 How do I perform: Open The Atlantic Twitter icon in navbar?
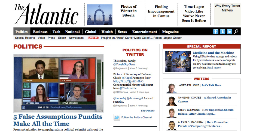pyautogui.click(x=223, y=31)
